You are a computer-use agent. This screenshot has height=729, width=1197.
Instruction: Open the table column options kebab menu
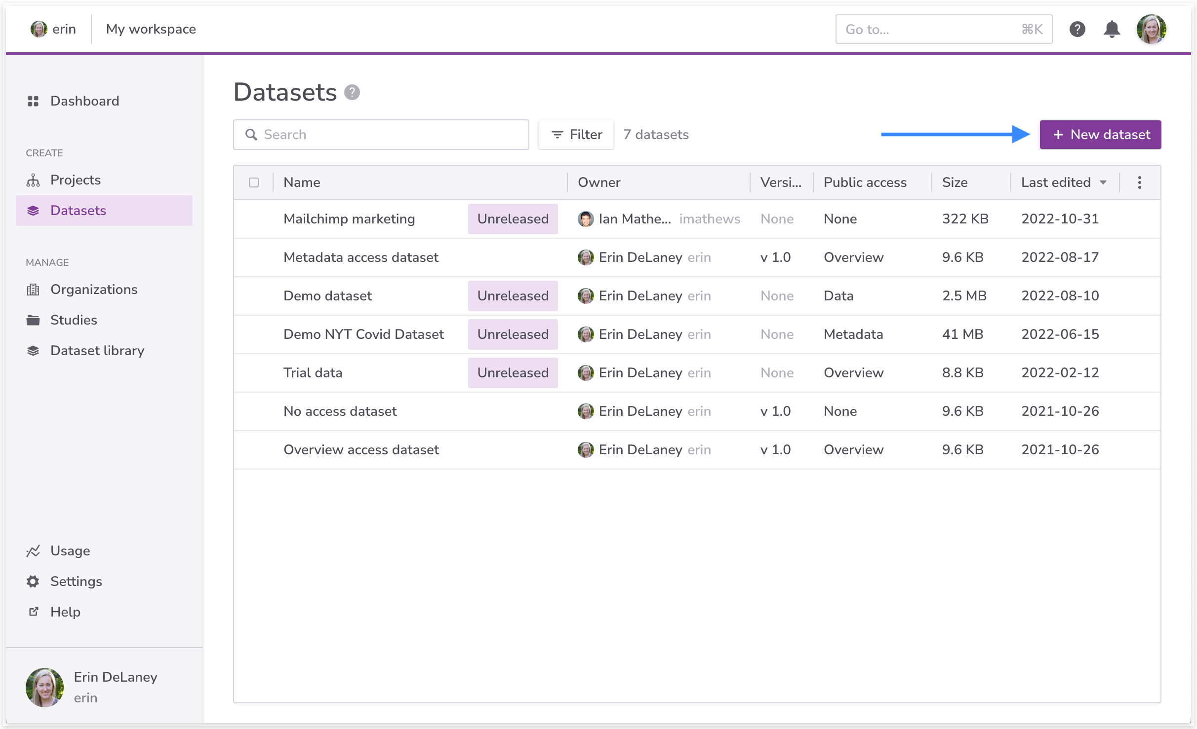(1139, 182)
